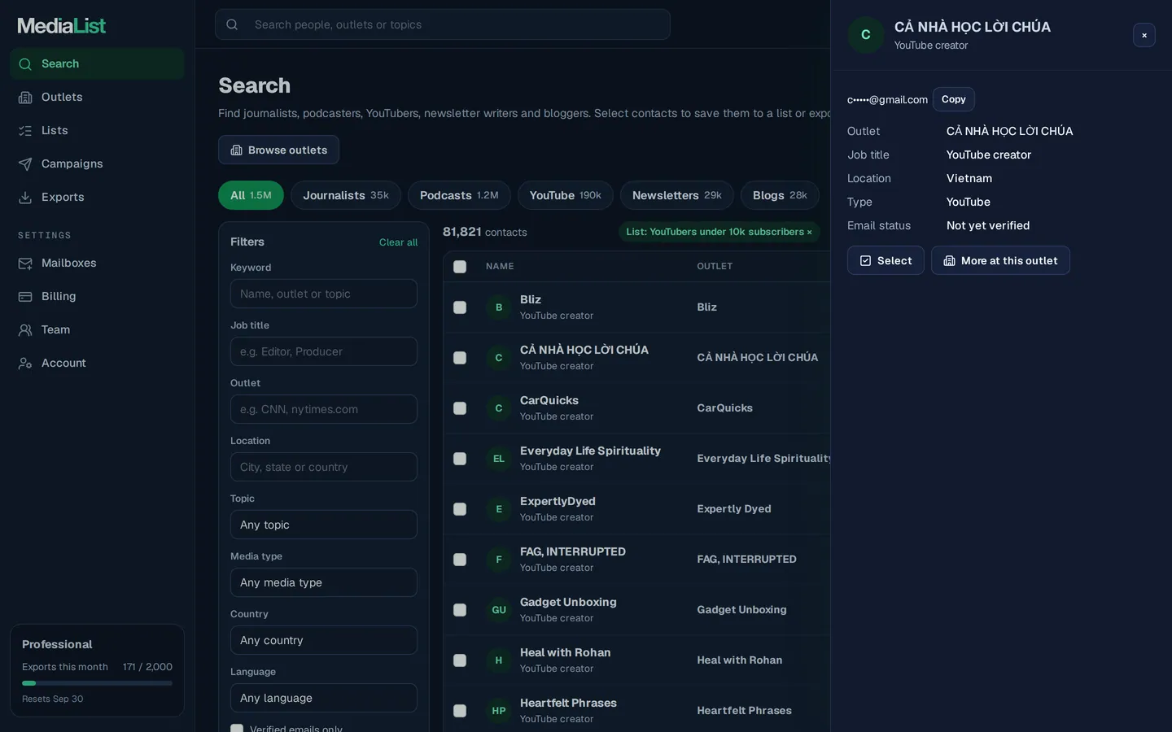Copy the contact email address
1172x732 pixels.
(954, 99)
